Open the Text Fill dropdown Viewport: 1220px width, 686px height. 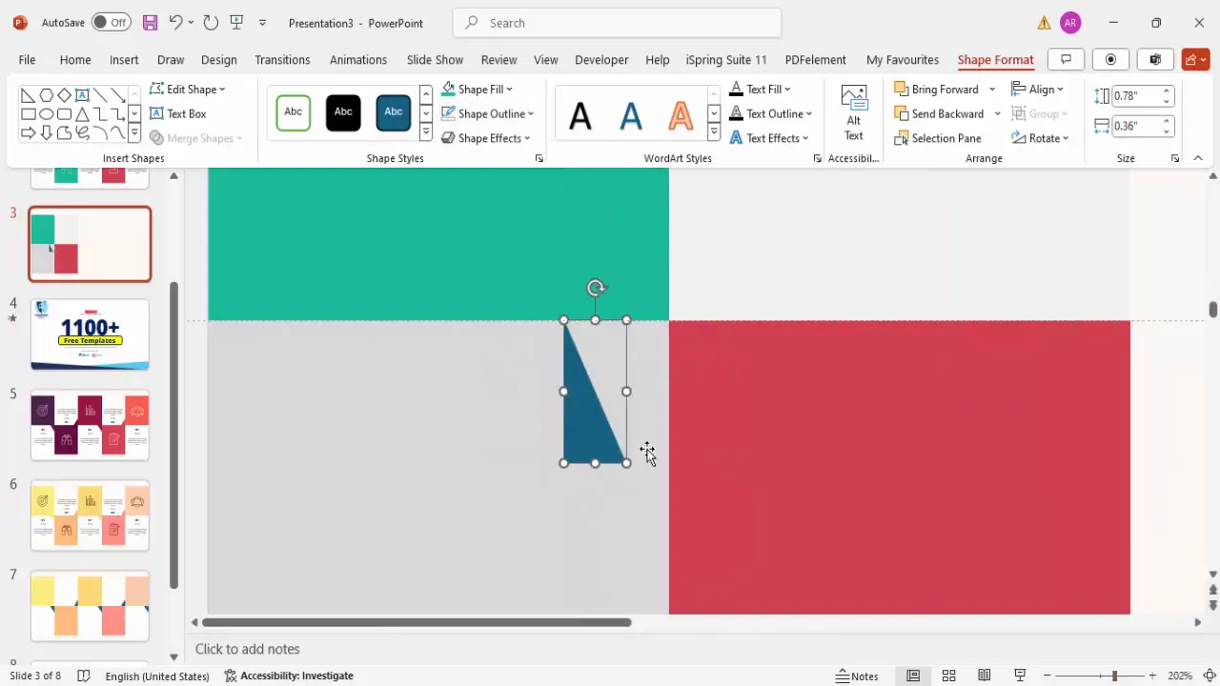coord(760,89)
